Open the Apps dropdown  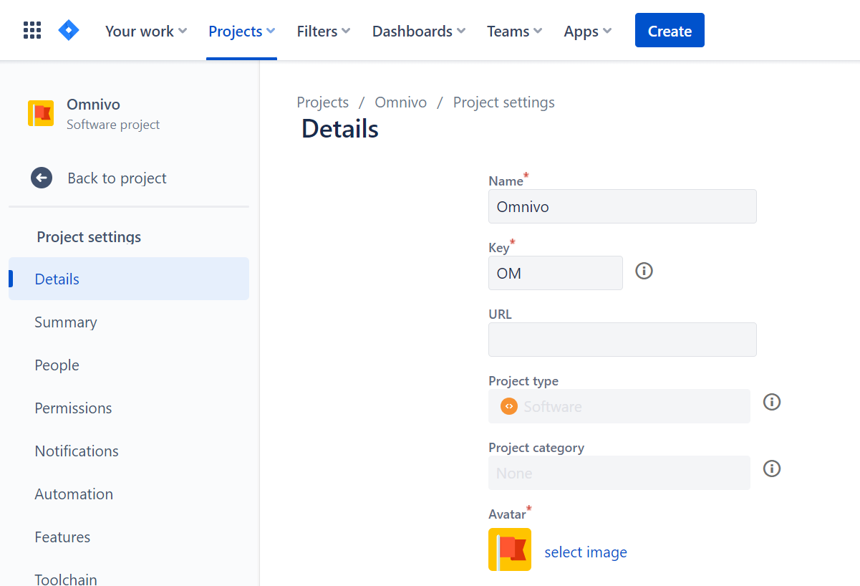coord(582,31)
